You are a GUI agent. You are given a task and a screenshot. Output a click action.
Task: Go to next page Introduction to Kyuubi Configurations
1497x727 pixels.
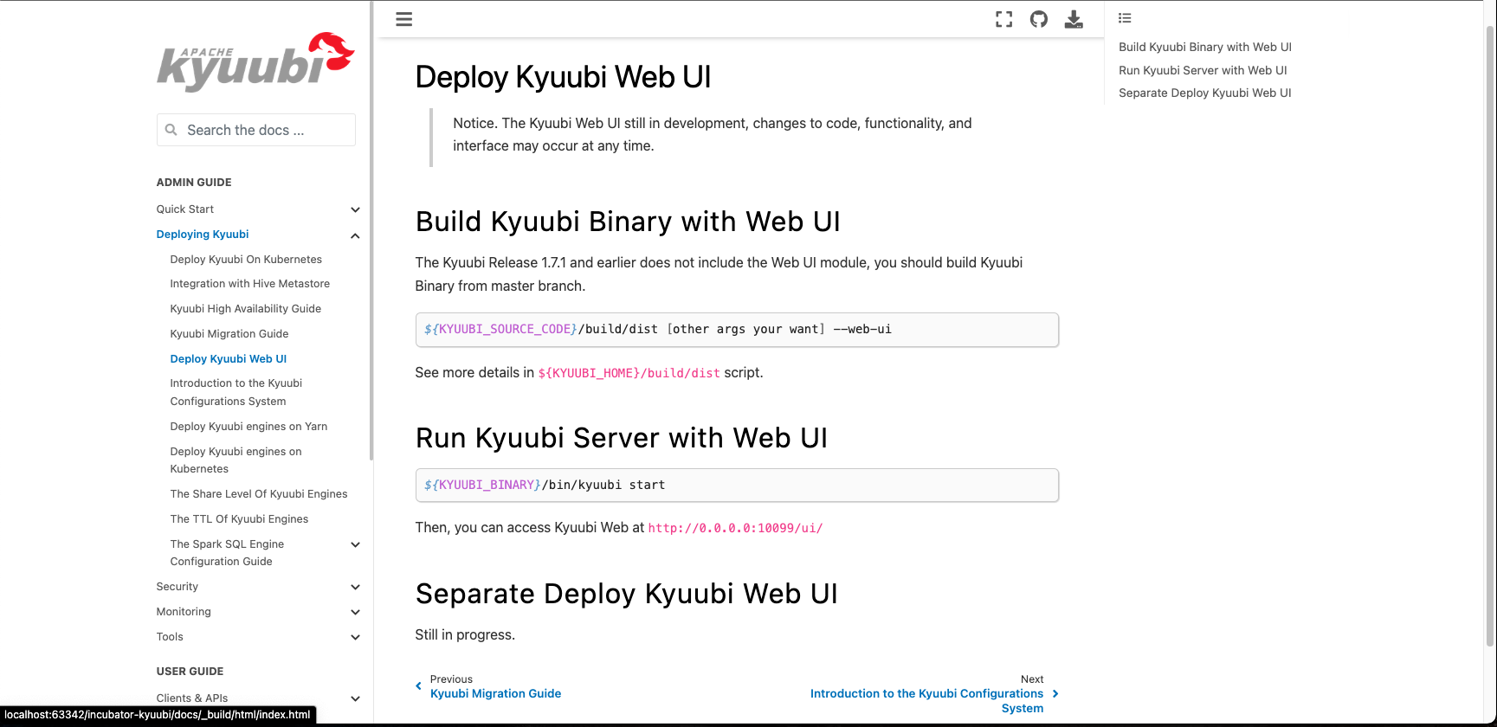pos(926,701)
